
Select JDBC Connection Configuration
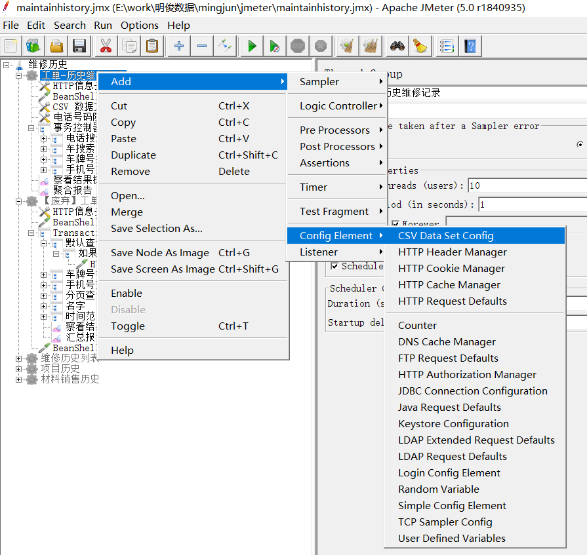(x=475, y=391)
